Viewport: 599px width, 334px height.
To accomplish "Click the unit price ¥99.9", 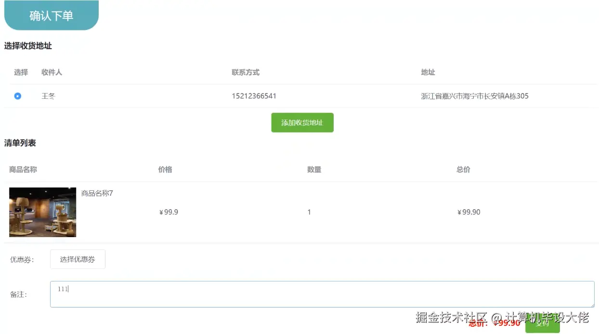I will [x=168, y=212].
